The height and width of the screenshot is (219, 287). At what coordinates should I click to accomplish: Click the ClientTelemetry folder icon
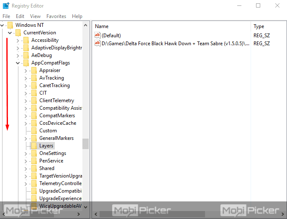tap(34, 100)
